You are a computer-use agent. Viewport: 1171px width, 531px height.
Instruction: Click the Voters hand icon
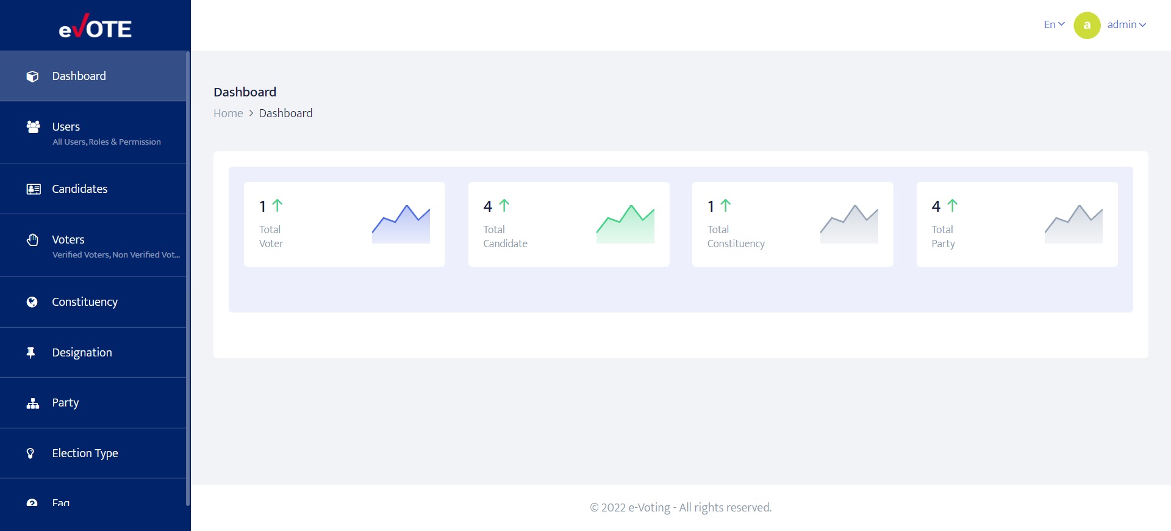click(x=32, y=239)
